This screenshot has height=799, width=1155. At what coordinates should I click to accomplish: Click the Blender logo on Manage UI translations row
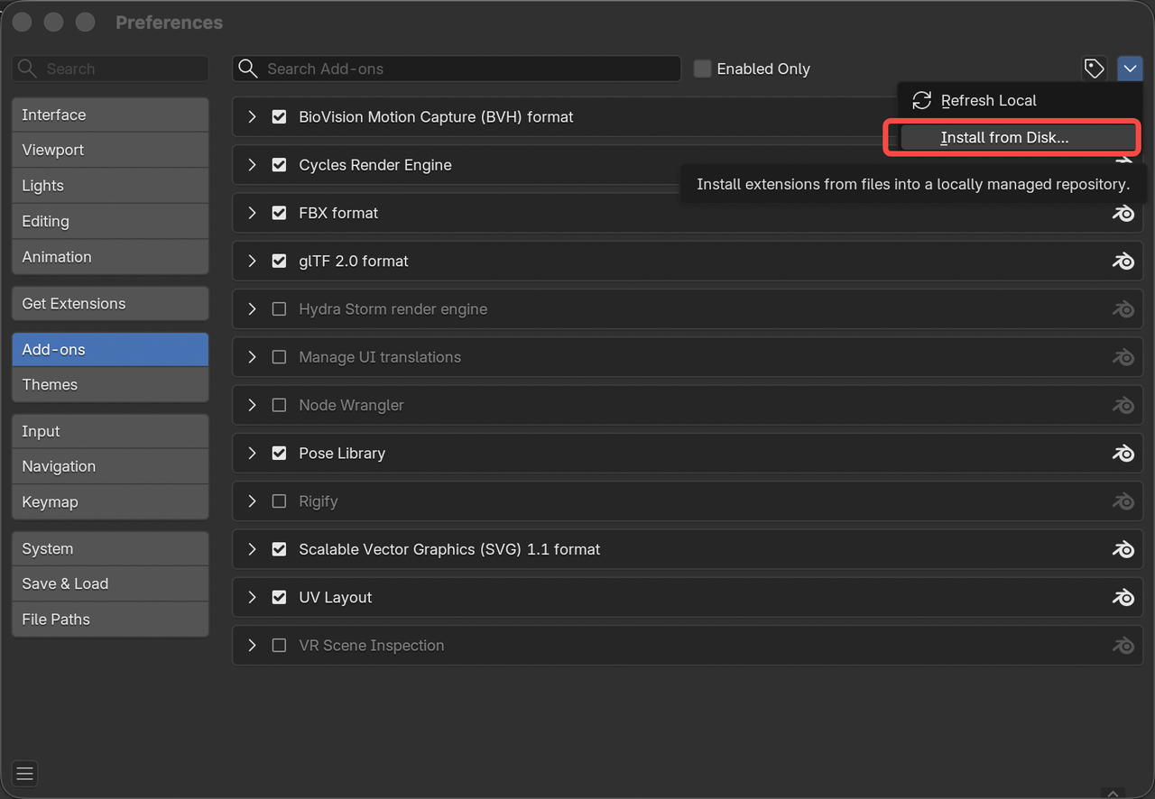click(1123, 357)
